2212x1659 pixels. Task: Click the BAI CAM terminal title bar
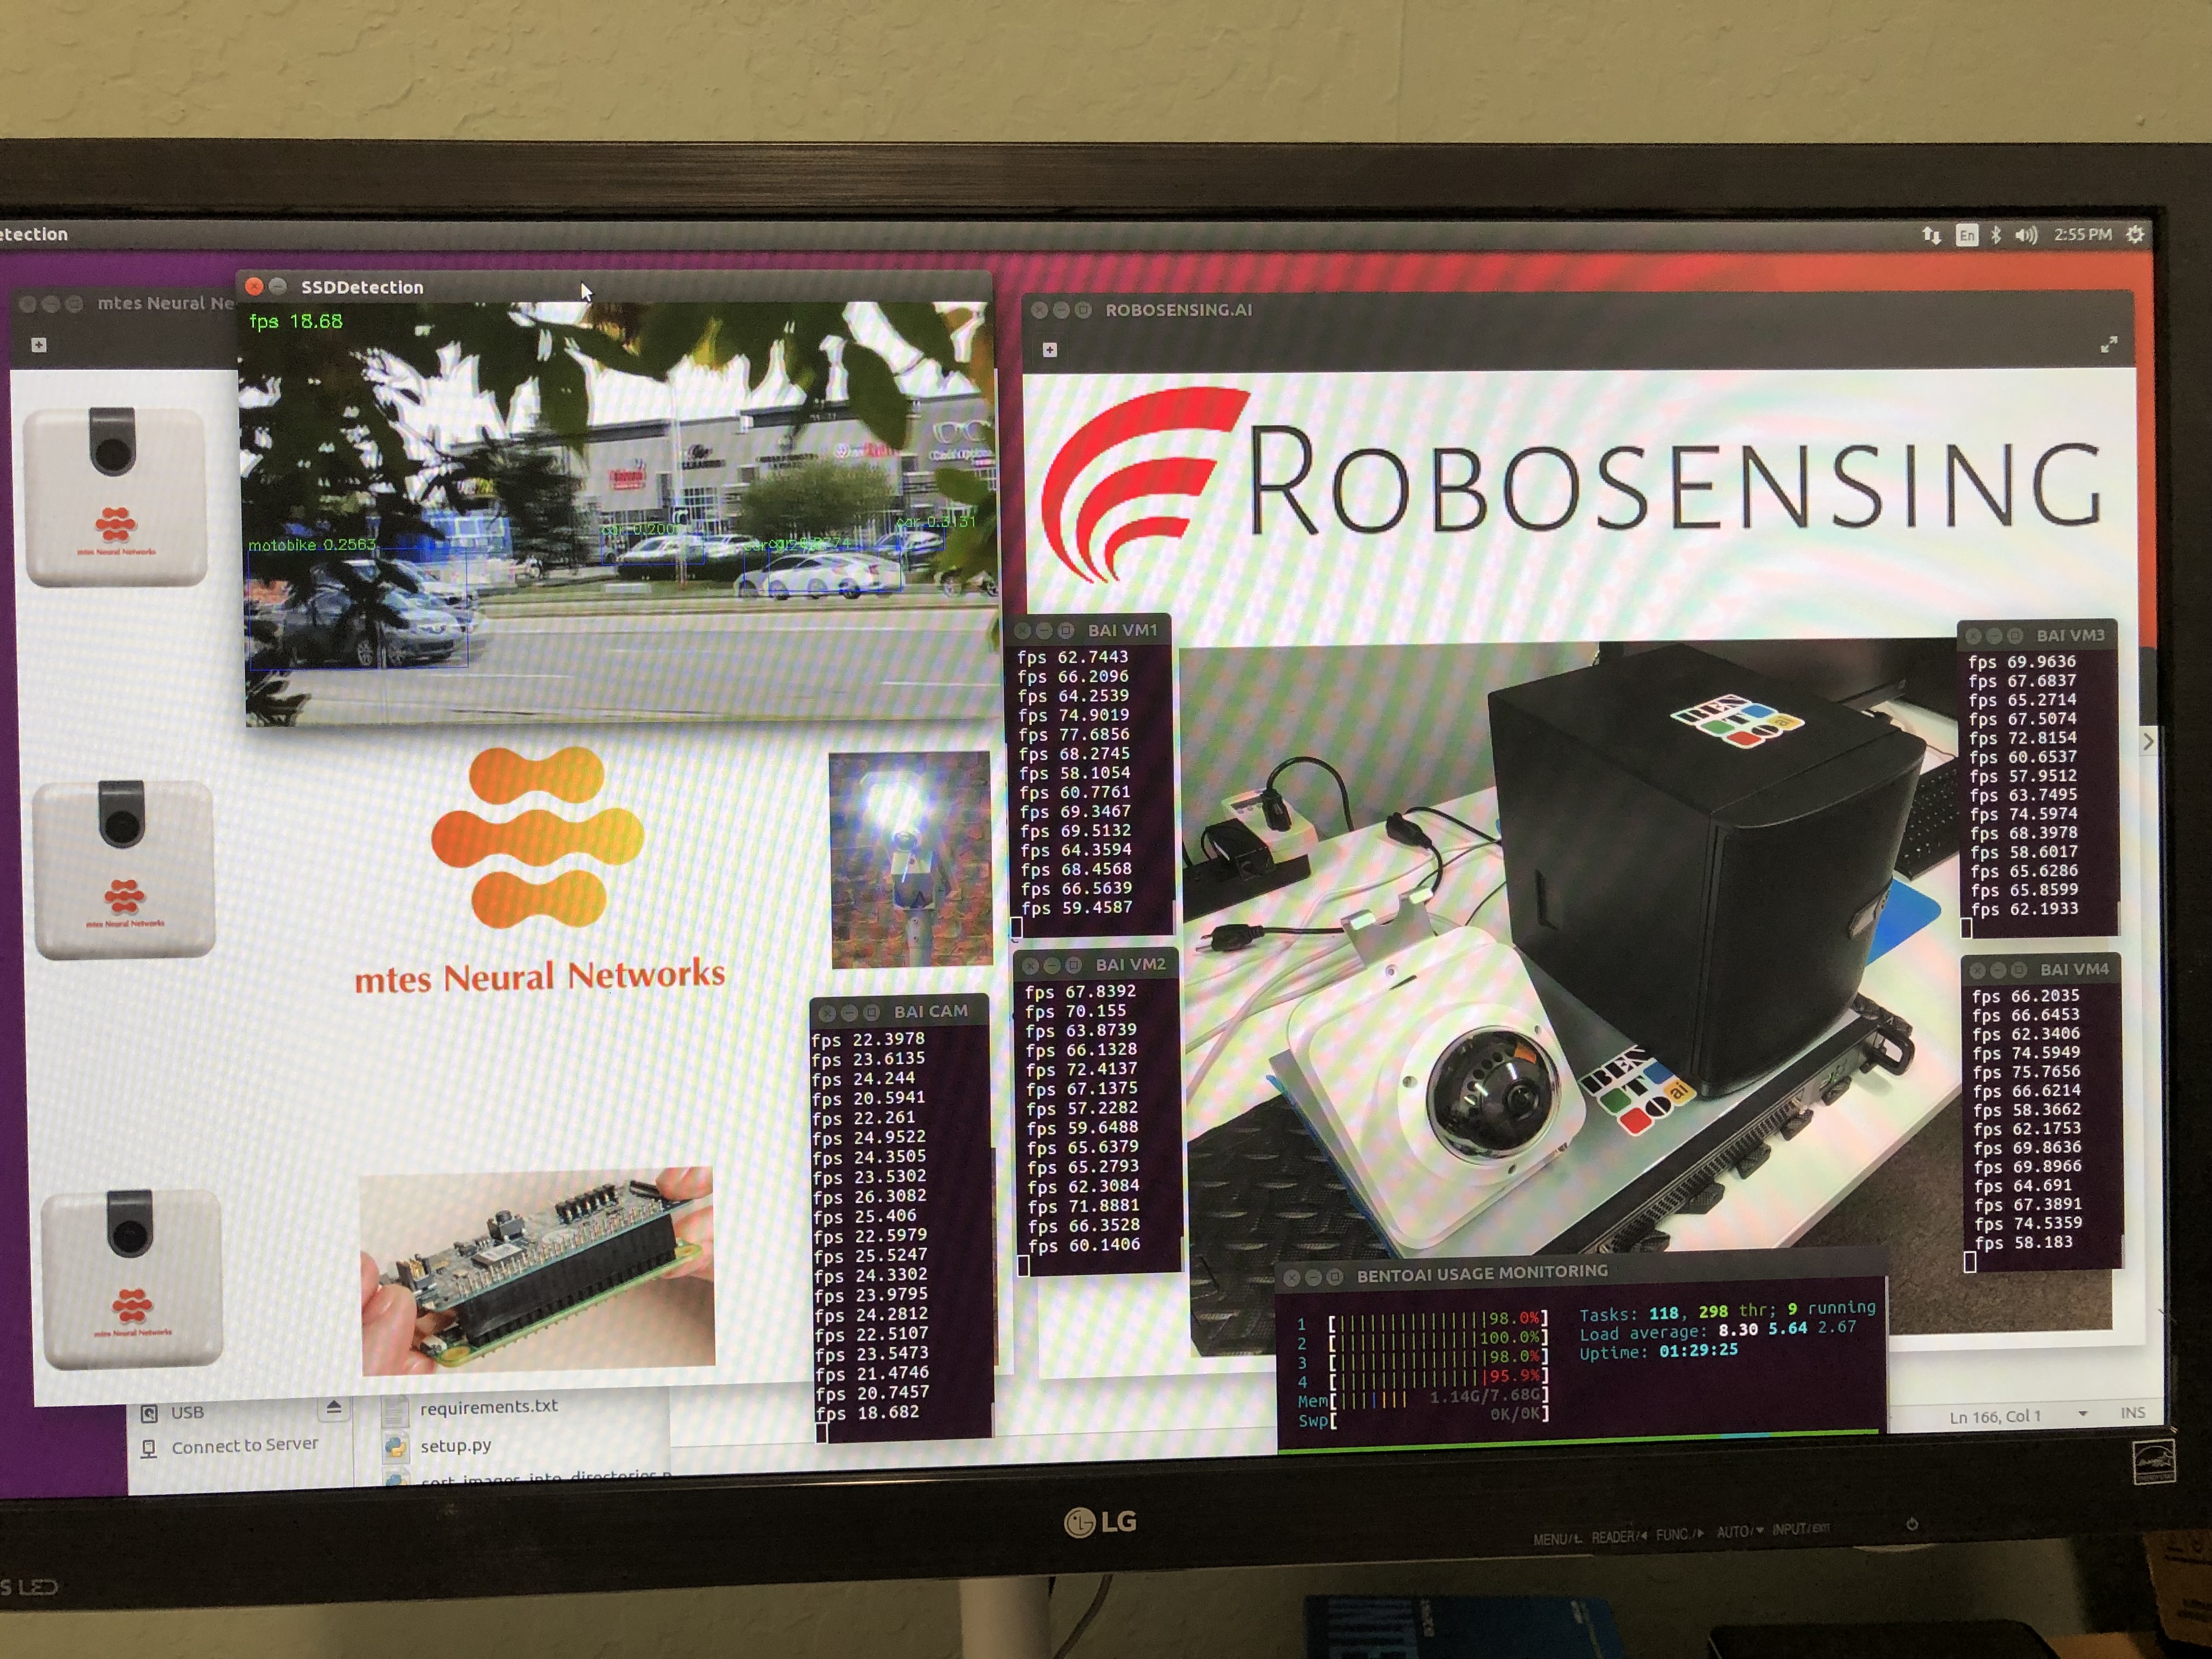coord(930,1011)
